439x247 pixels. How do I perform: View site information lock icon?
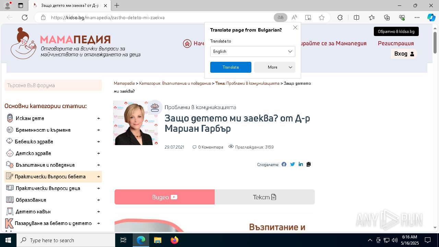click(43, 17)
